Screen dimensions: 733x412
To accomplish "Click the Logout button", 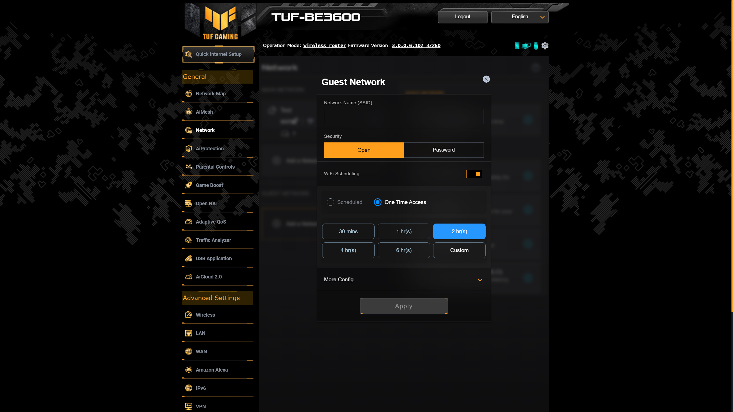I will tap(463, 17).
